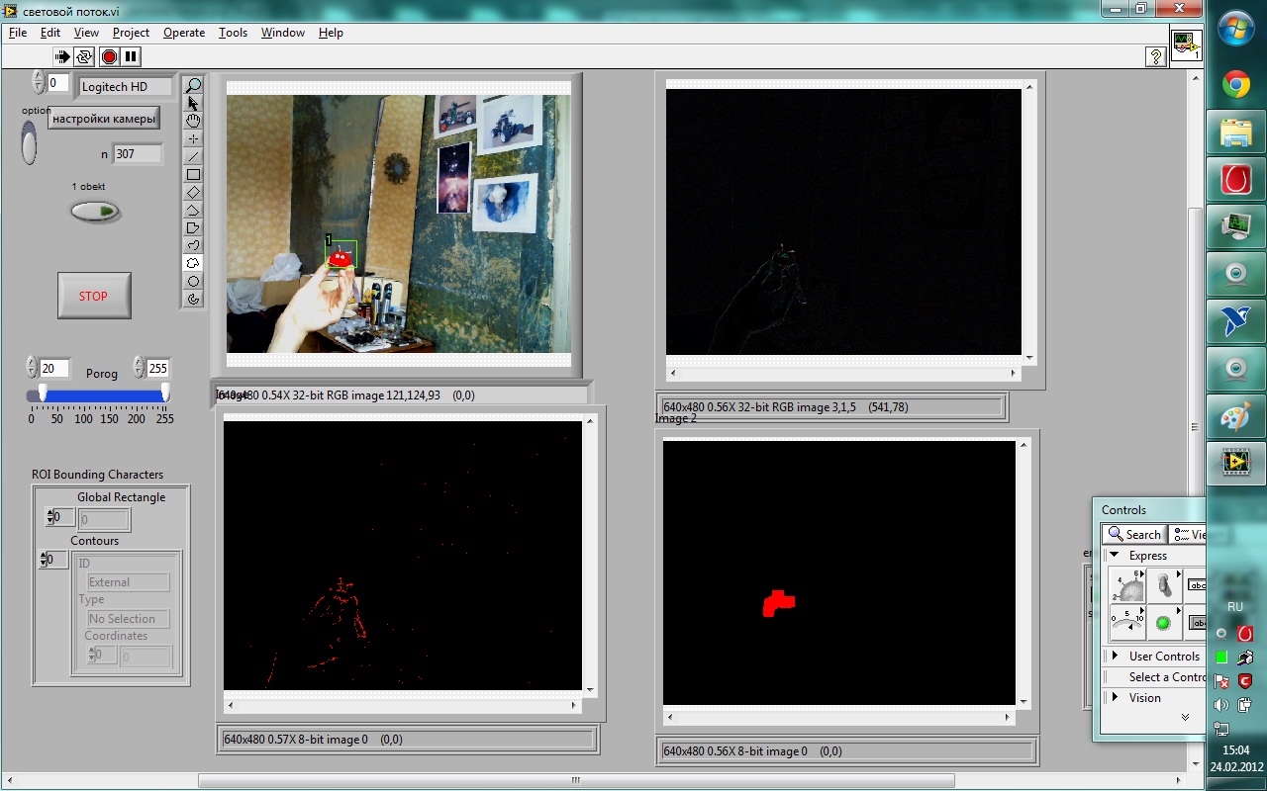Click the Run arrow in the toolbar
1267x791 pixels.
pos(63,56)
